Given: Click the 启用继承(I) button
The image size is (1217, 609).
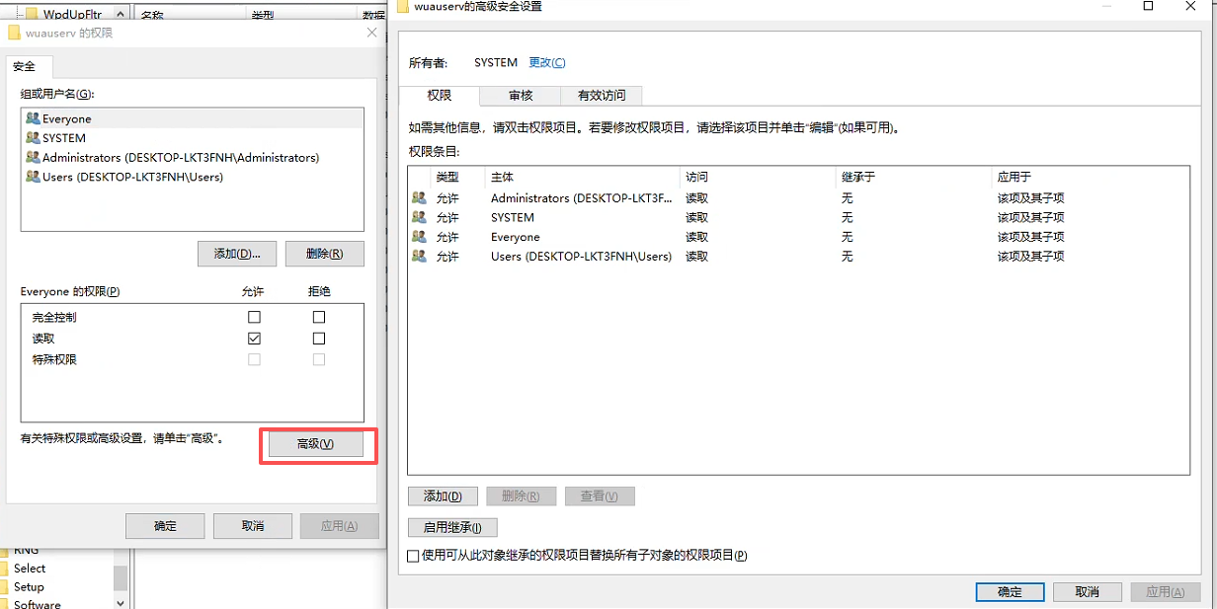Looking at the screenshot, I should (x=451, y=527).
